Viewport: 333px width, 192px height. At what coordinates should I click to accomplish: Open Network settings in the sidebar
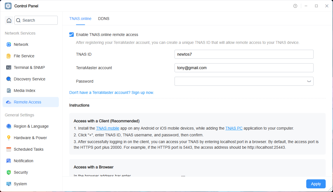(21, 44)
